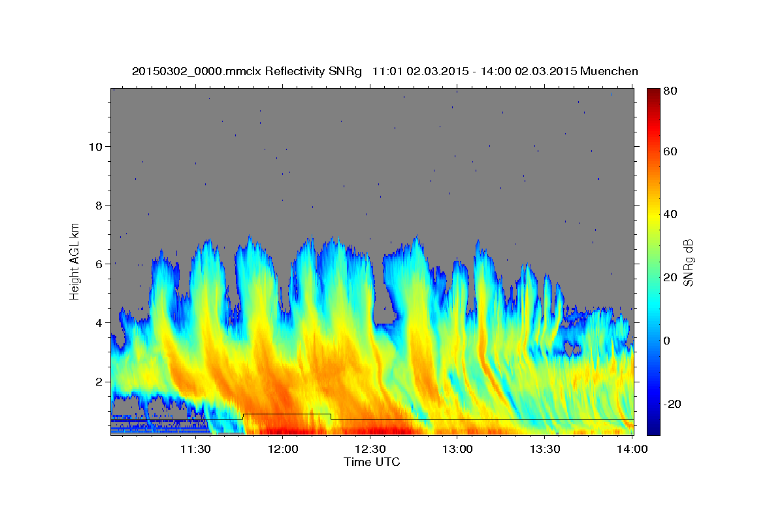Click the raised step of the black line near 12:00
Screen dimensions: 784x522
(287, 414)
